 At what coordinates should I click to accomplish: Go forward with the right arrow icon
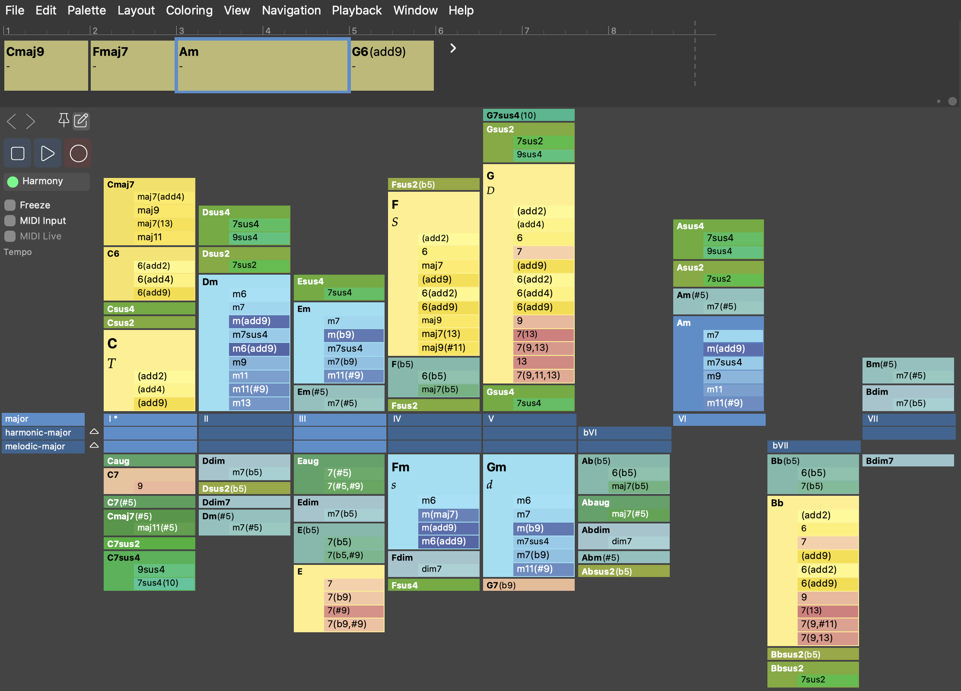click(30, 121)
